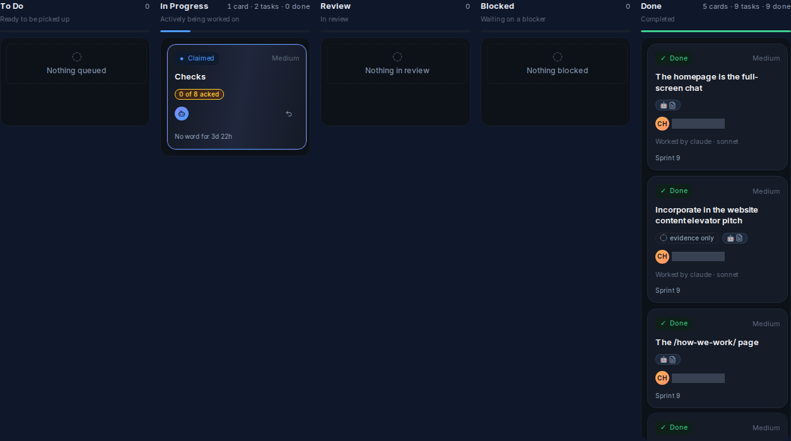The image size is (791, 441).
Task: Click Medium priority label on Checks card
Action: [x=286, y=58]
